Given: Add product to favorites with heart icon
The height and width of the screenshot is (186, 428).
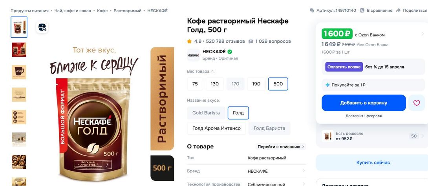Looking at the screenshot, I should point(417,103).
